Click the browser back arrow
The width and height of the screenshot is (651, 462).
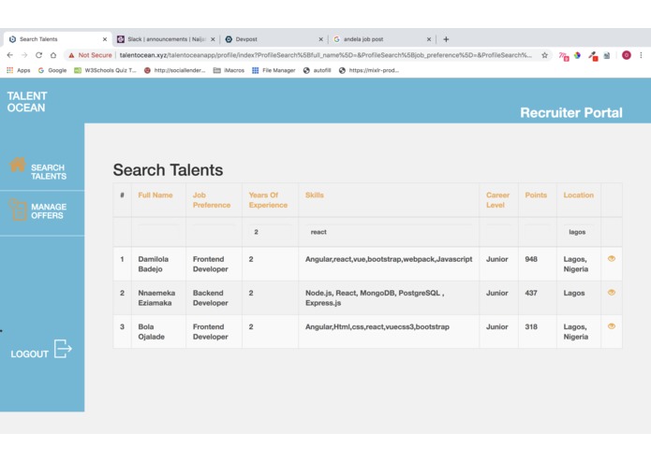click(10, 55)
